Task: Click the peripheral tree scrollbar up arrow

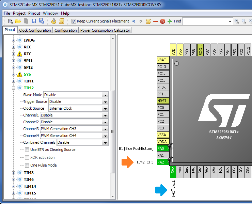Action: pos(113,38)
